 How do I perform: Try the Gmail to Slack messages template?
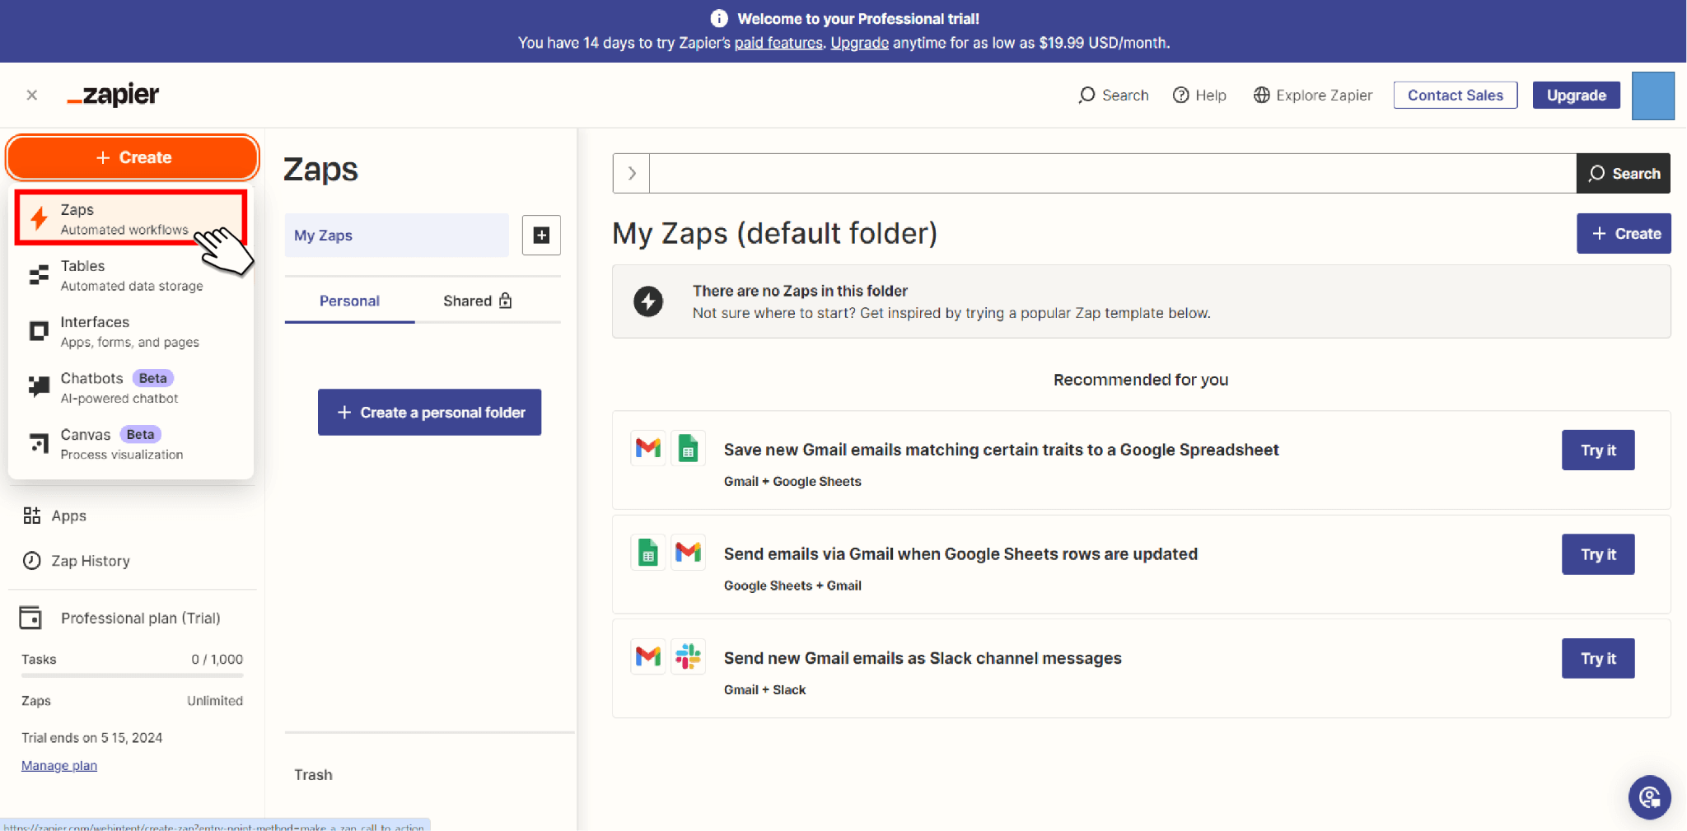pyautogui.click(x=1598, y=659)
